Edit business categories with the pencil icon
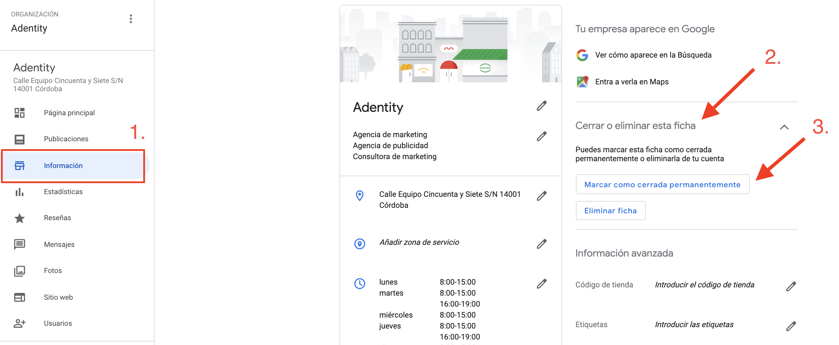Image resolution: width=839 pixels, height=345 pixels. (541, 136)
